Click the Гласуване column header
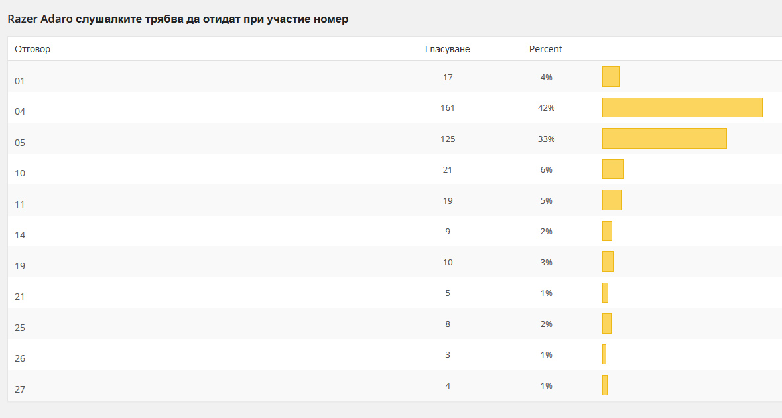The width and height of the screenshot is (782, 418). (x=448, y=49)
